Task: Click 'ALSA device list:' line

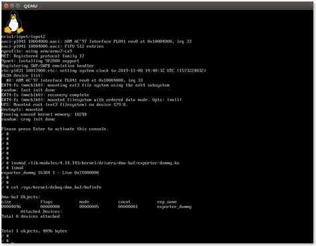Action: pyautogui.click(x=22, y=75)
